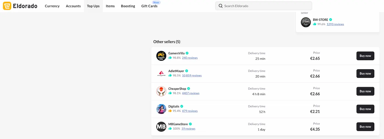Select the Top Ups tab
The height and width of the screenshot is (139, 384).
click(93, 6)
